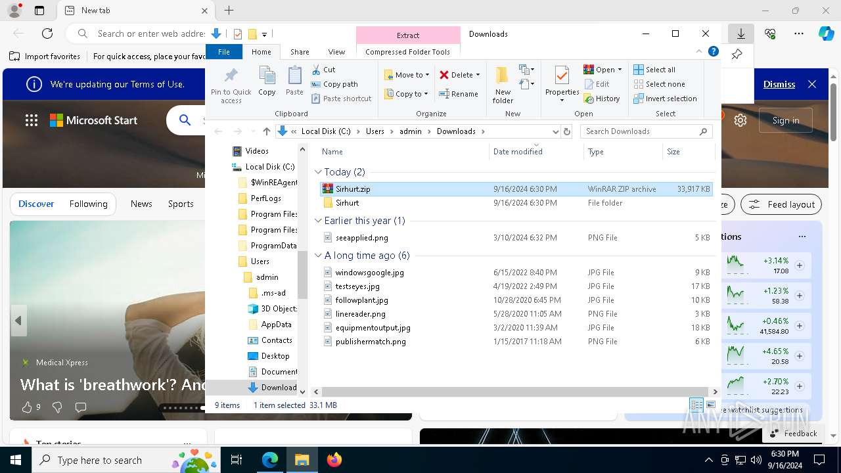The width and height of the screenshot is (841, 473).
Task: Collapse the Today group
Action: point(319,171)
